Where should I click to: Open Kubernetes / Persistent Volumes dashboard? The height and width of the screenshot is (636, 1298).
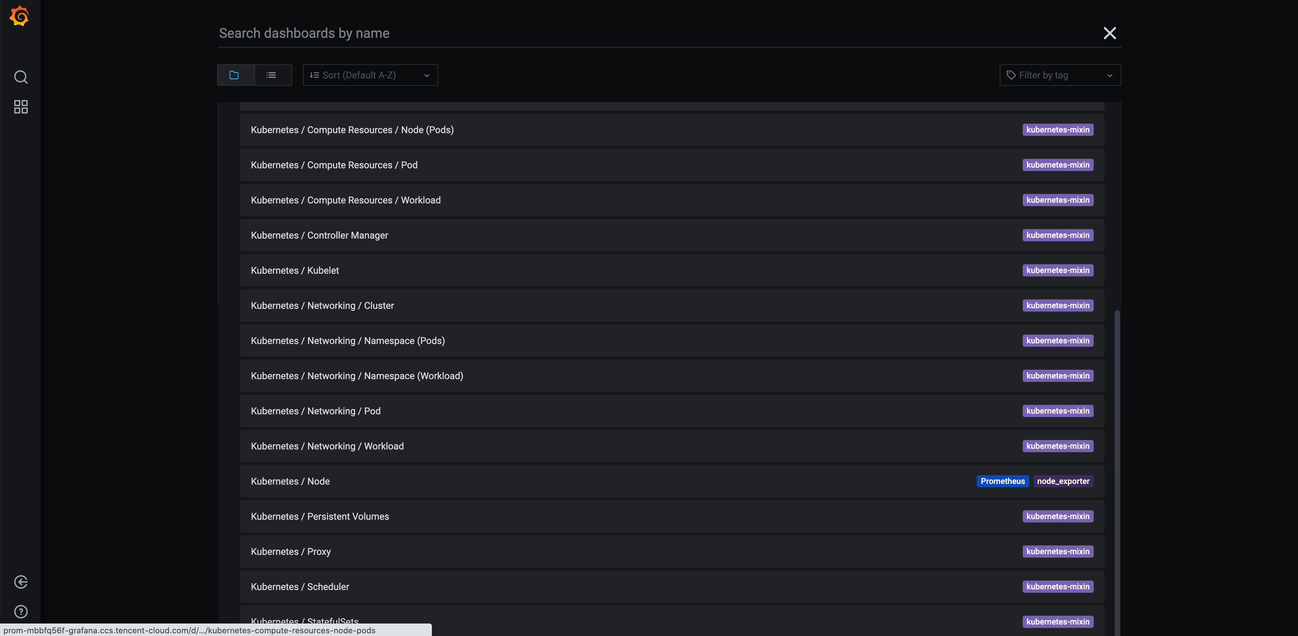(672, 517)
